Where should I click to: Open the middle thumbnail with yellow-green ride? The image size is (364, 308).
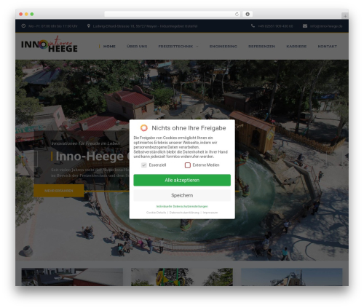click(x=182, y=277)
